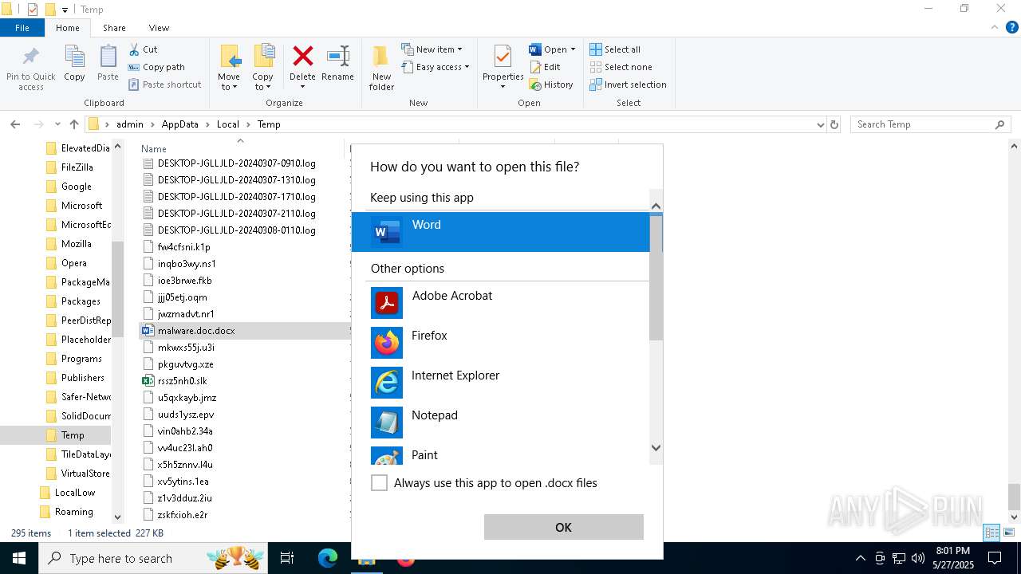
Task: Show hidden system tray icons
Action: [860, 558]
